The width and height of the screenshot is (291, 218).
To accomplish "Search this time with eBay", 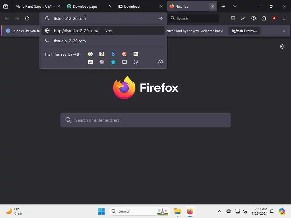I will (x=136, y=54).
